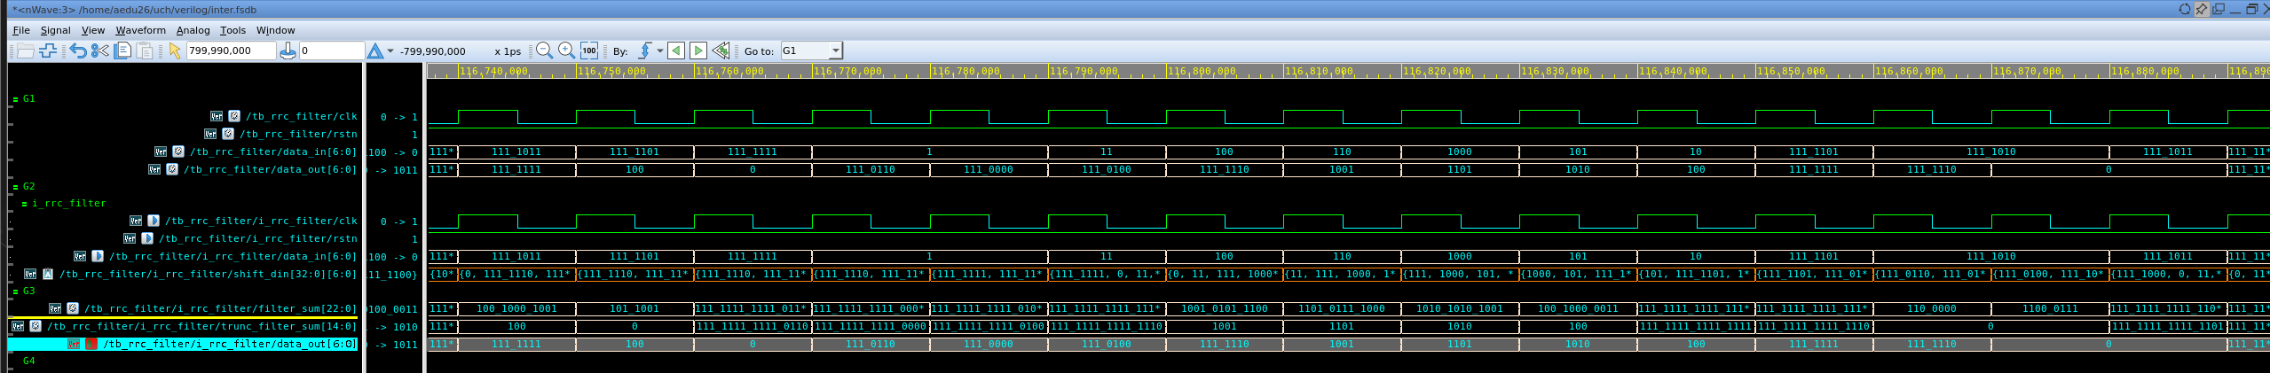Click array icon next to shift_din[32:0][6:0]
2270x373 pixels.
click(x=48, y=274)
